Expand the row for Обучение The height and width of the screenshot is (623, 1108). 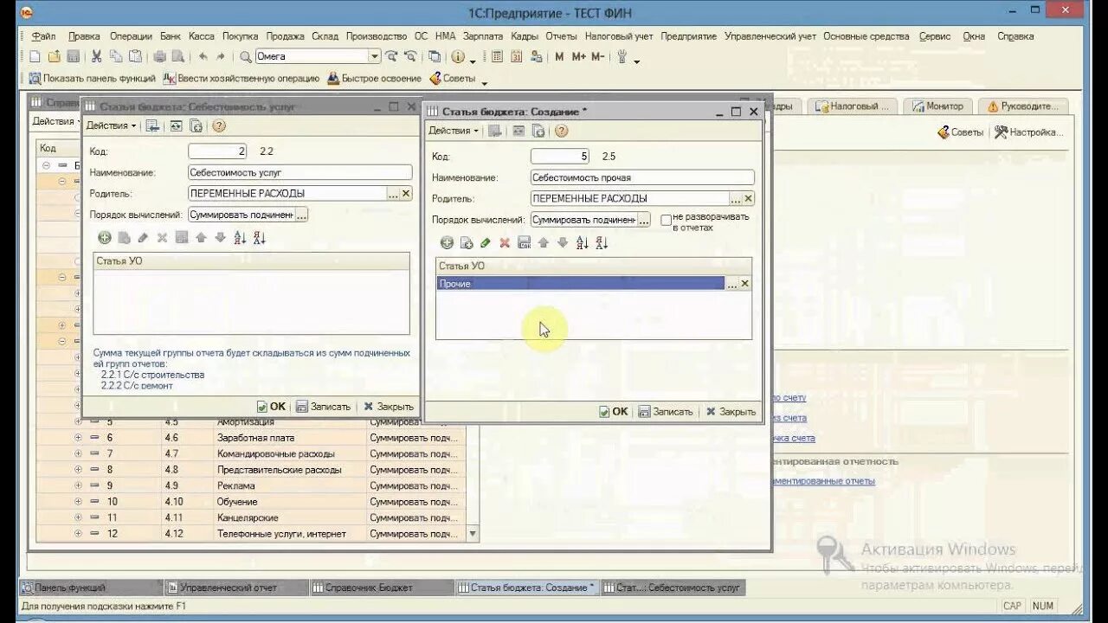pyautogui.click(x=78, y=502)
